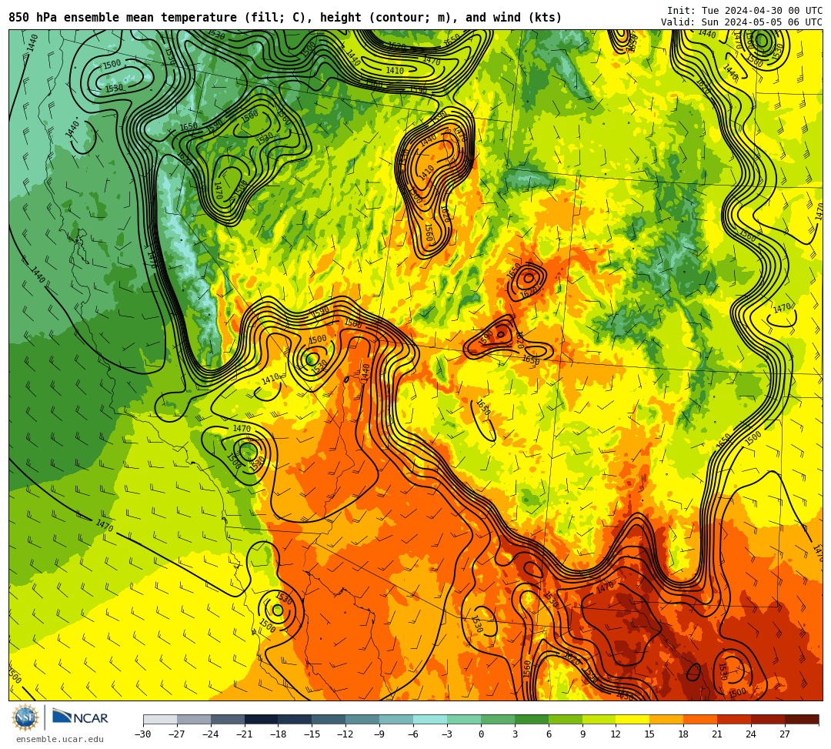Click the colorbar tick label 24
This screenshot has width=831, height=749.
pos(751,734)
